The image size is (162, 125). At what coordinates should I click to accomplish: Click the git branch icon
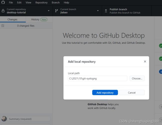coord(57,11)
